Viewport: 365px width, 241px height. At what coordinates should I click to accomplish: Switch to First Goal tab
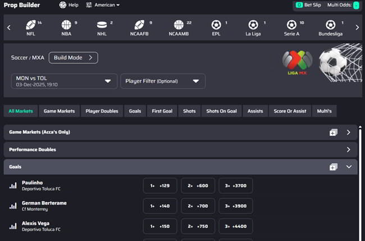(162, 111)
